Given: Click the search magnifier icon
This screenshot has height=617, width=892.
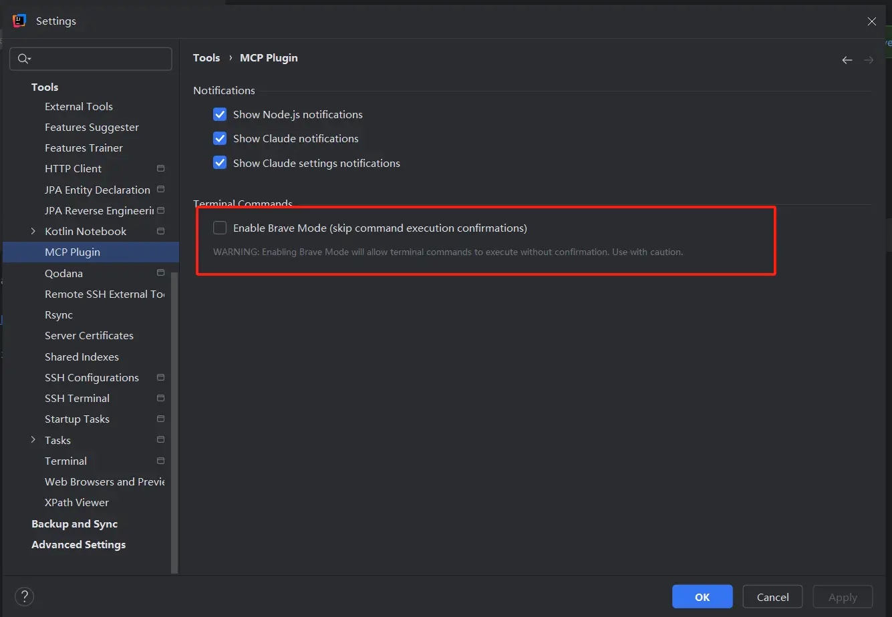Looking at the screenshot, I should [x=24, y=59].
